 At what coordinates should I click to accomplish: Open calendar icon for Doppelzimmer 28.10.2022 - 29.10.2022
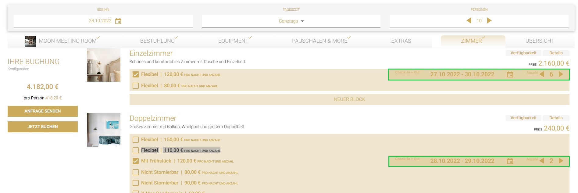click(510, 161)
